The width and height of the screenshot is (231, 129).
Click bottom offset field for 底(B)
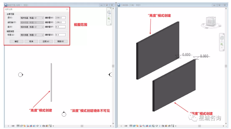[x=60, y=27]
